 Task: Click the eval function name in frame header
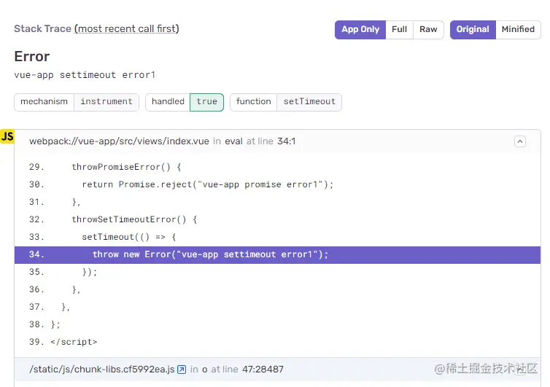click(x=233, y=141)
